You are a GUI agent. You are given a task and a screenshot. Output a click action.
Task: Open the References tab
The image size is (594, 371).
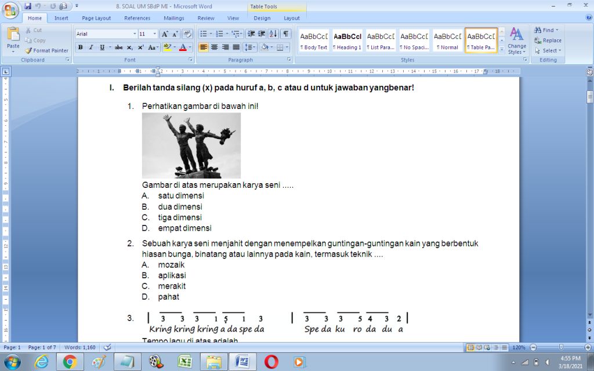137,18
